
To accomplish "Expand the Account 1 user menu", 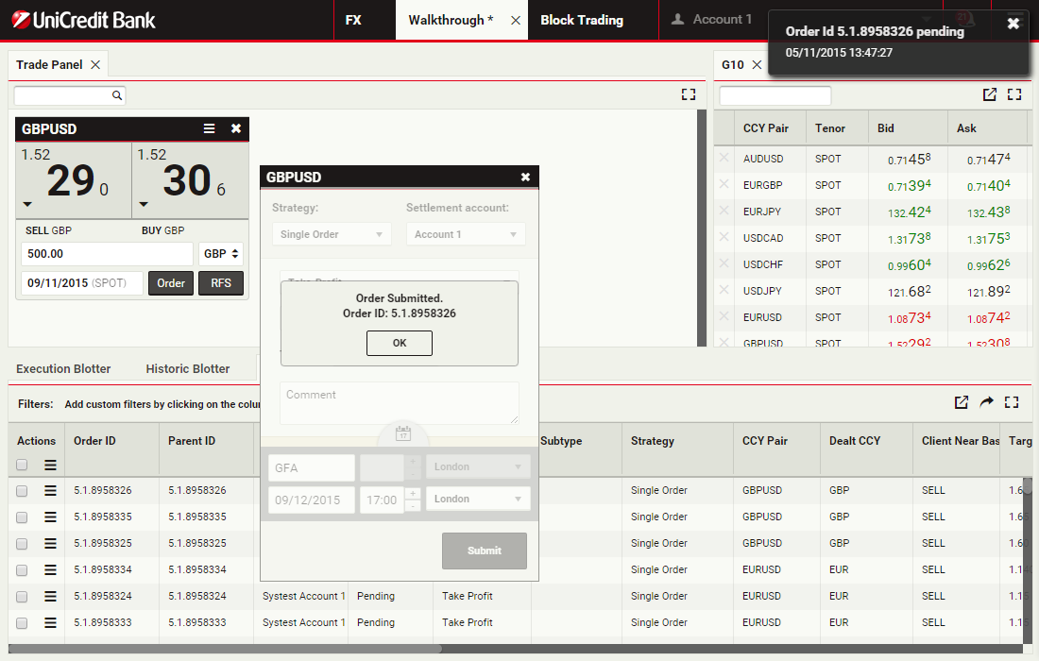I will (x=711, y=20).
